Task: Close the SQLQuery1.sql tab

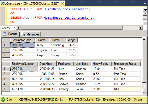Action: tap(63, 3)
